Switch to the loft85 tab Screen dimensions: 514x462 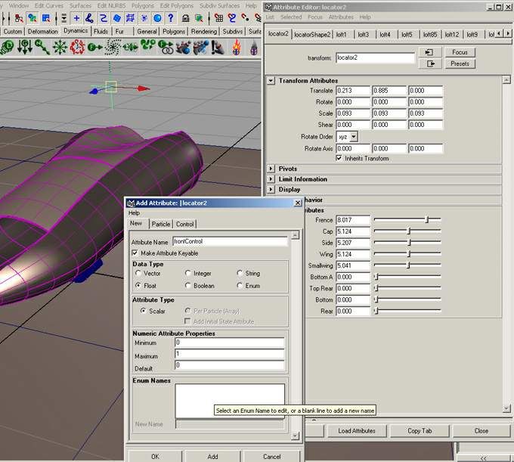(x=430, y=35)
